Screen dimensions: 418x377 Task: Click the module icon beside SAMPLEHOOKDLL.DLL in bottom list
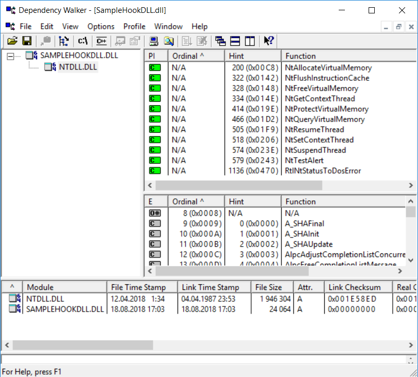[x=15, y=309]
